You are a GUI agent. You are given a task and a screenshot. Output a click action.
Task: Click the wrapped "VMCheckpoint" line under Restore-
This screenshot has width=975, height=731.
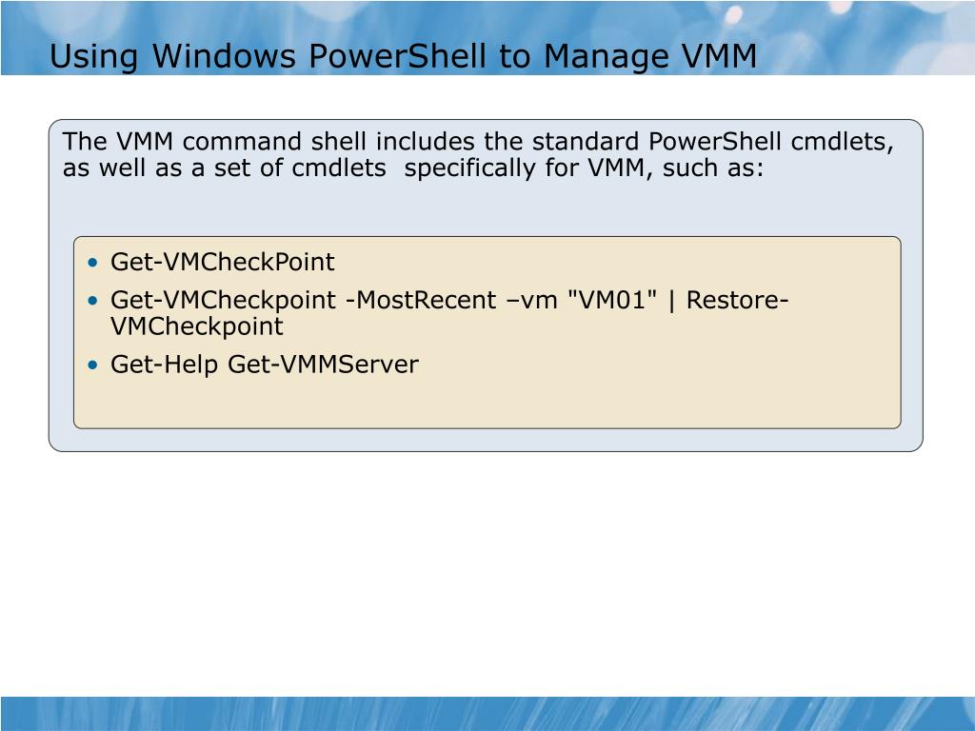click(196, 327)
